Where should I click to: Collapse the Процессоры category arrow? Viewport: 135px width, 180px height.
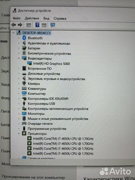(x=19, y=134)
